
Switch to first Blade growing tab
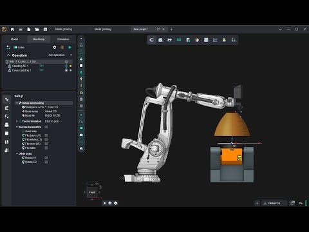(64, 29)
